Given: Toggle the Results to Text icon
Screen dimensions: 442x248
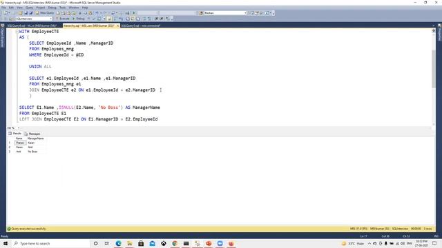Looking at the screenshot, I should coord(127,19).
